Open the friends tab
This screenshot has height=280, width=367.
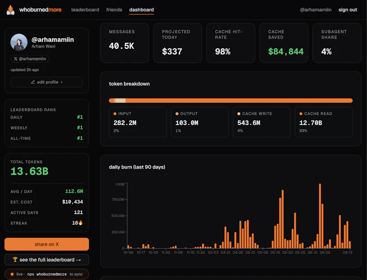(x=114, y=10)
